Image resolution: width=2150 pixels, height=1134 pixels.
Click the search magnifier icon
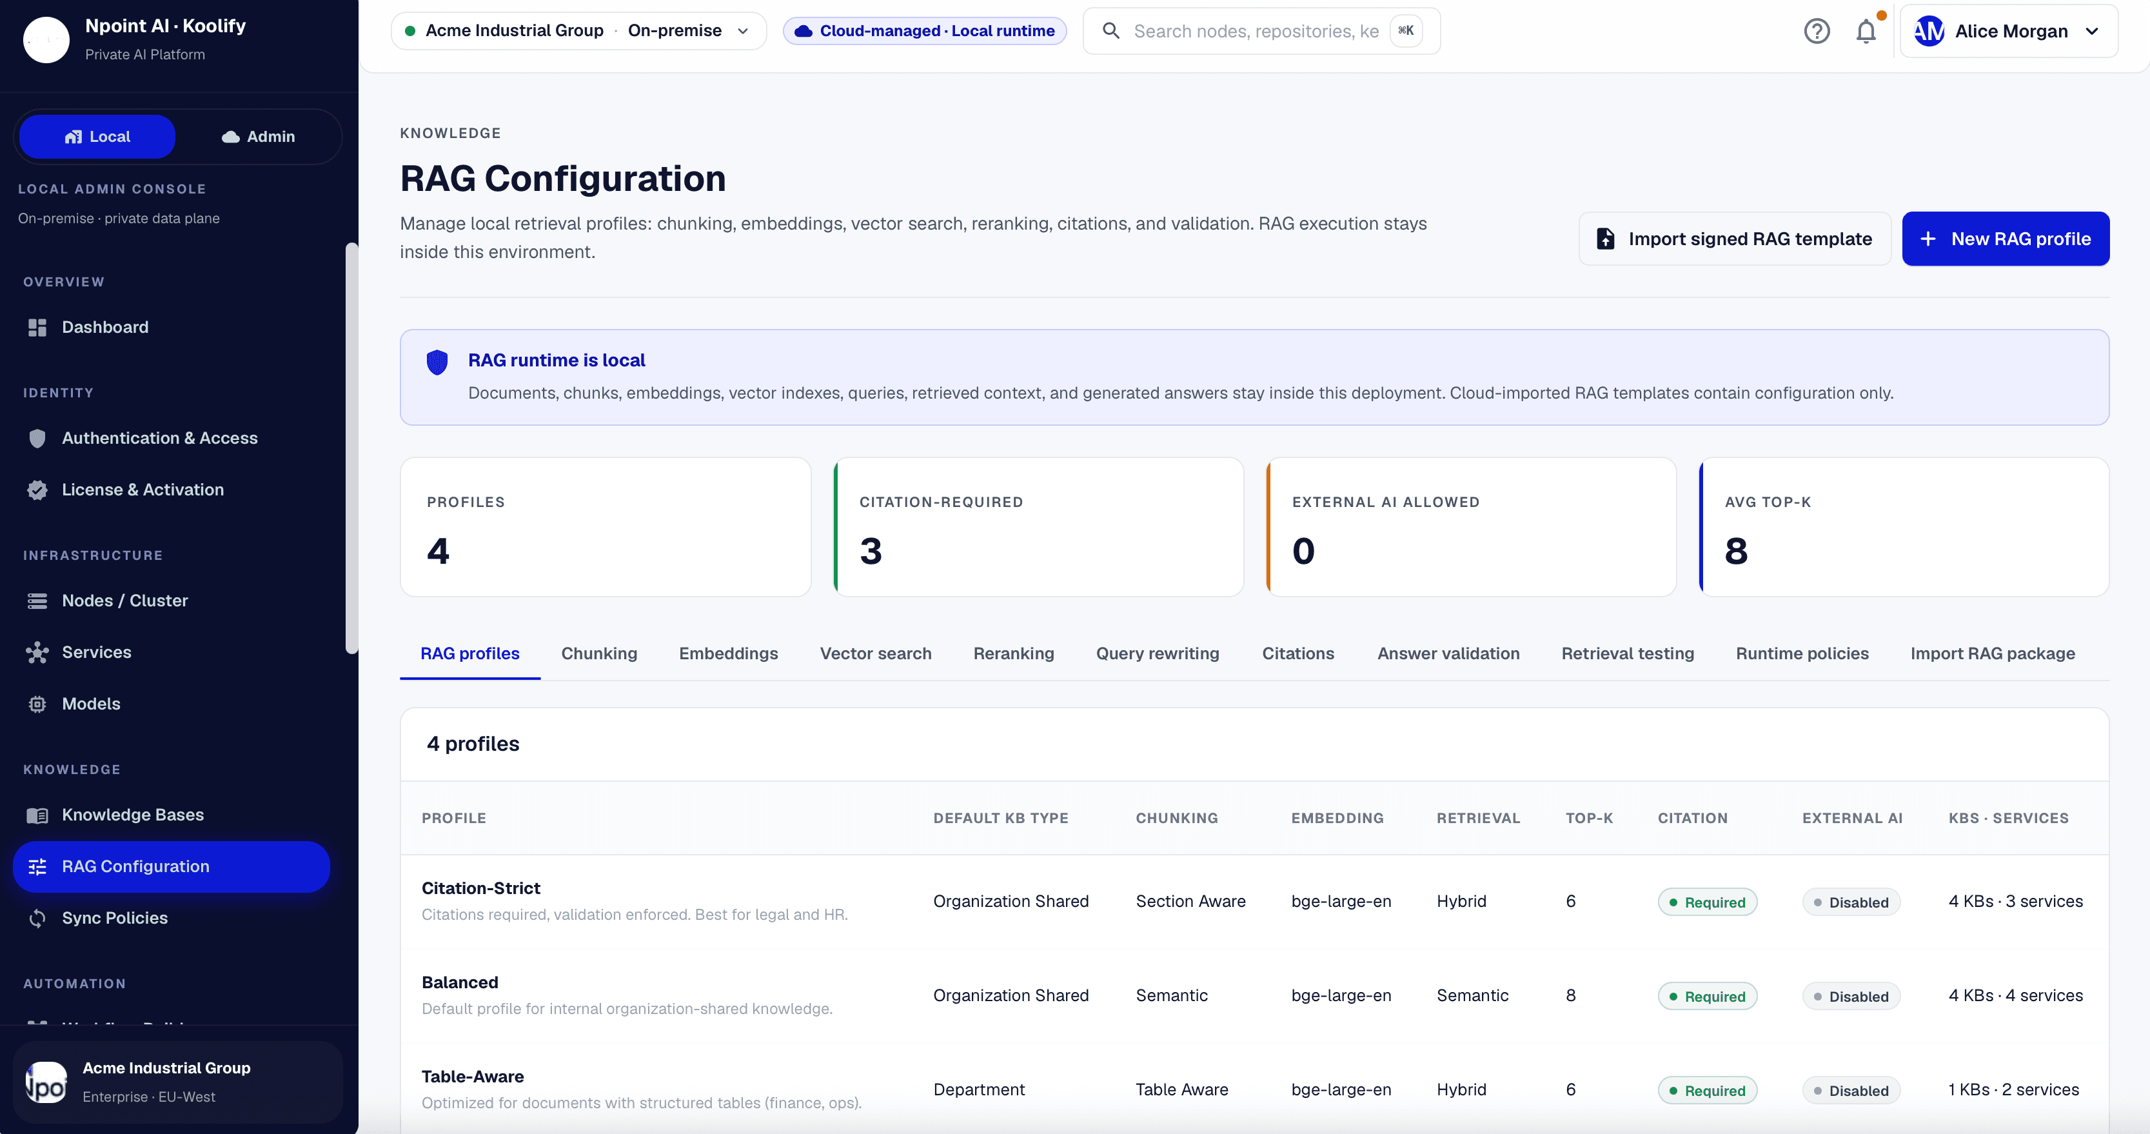coord(1111,31)
